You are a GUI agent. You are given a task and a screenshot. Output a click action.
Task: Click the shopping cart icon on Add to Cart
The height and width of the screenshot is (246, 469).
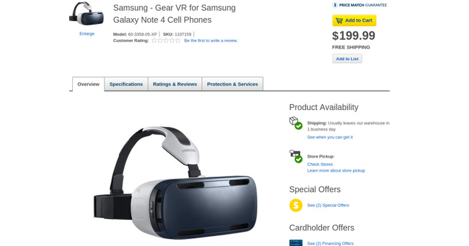point(339,20)
